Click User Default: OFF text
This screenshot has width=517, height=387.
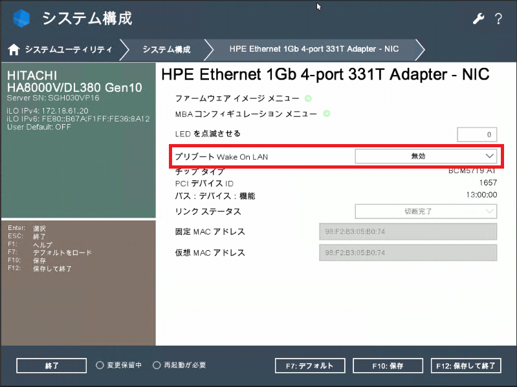pos(39,127)
